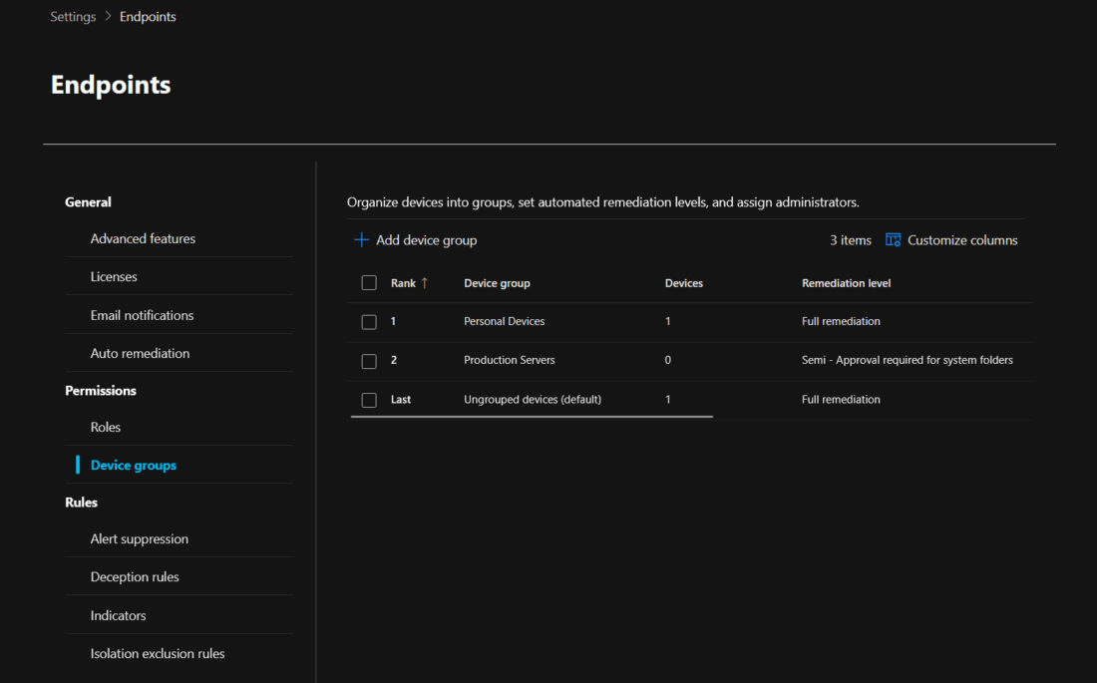Click the plus icon for Add device group
The image size is (1097, 683).
click(361, 240)
